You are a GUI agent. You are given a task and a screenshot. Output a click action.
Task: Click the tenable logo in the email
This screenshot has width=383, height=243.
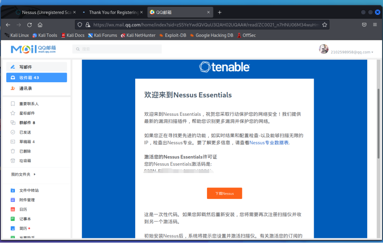coord(224,67)
